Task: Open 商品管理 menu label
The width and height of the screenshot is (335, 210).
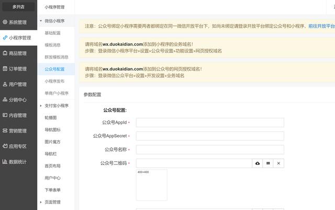Action: tap(18, 53)
